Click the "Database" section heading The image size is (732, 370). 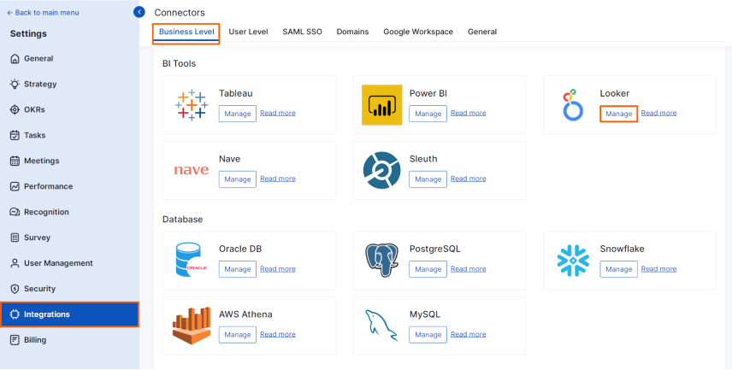pos(182,219)
